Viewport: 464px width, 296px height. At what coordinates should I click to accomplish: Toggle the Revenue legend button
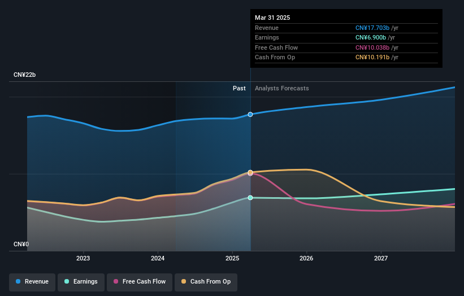coord(32,282)
